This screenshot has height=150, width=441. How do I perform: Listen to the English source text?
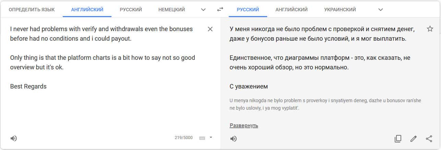(14, 138)
